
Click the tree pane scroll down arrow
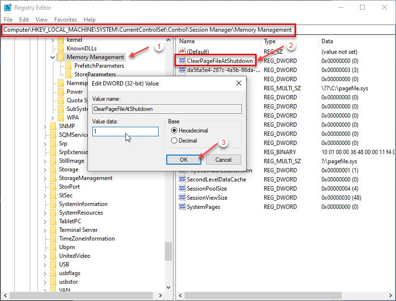coord(169,288)
